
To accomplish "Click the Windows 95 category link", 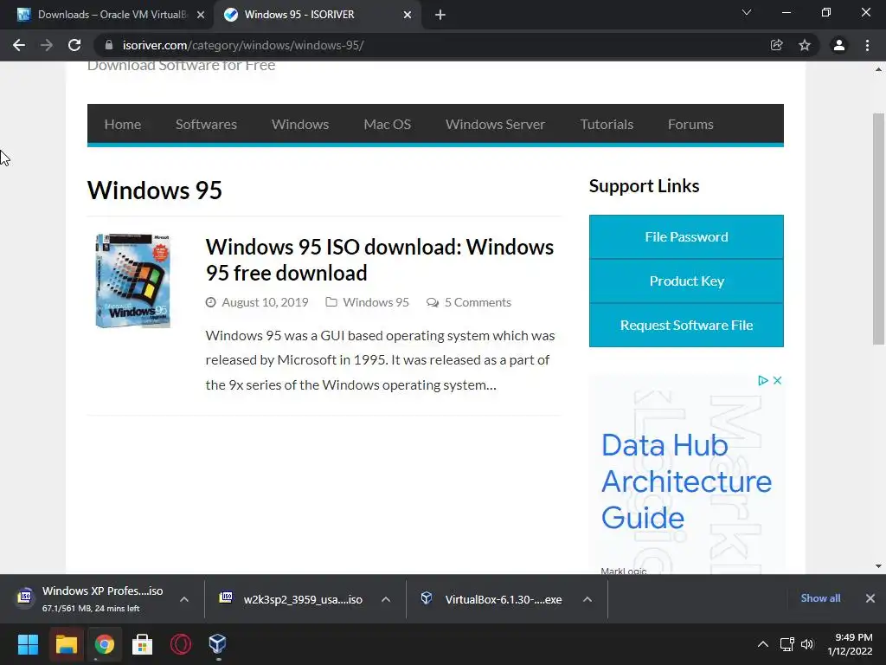I will click(x=376, y=302).
